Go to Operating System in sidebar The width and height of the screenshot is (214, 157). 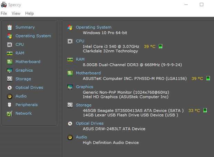coord(33,36)
